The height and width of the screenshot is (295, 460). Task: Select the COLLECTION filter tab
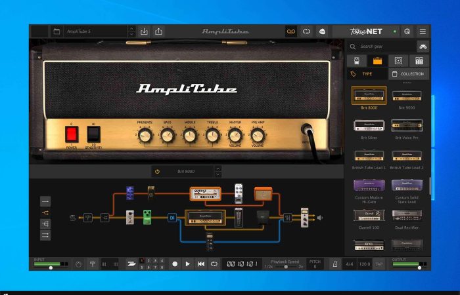click(409, 73)
